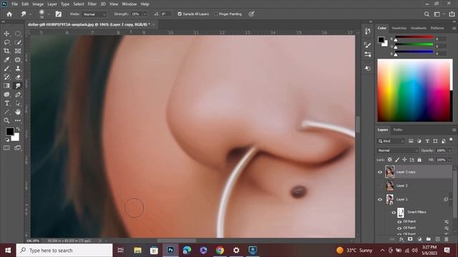The image size is (458, 257).
Task: Select the Move tool
Action: (x=6, y=34)
